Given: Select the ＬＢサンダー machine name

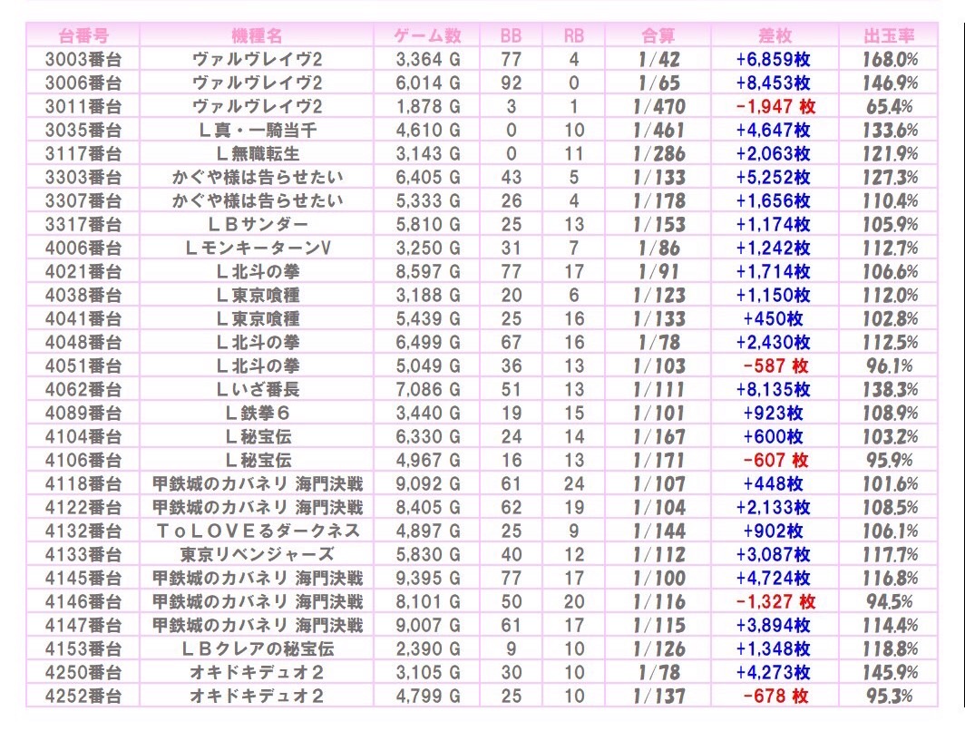Looking at the screenshot, I should (257, 224).
